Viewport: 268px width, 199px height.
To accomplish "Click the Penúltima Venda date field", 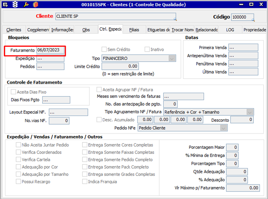I will (243, 64).
